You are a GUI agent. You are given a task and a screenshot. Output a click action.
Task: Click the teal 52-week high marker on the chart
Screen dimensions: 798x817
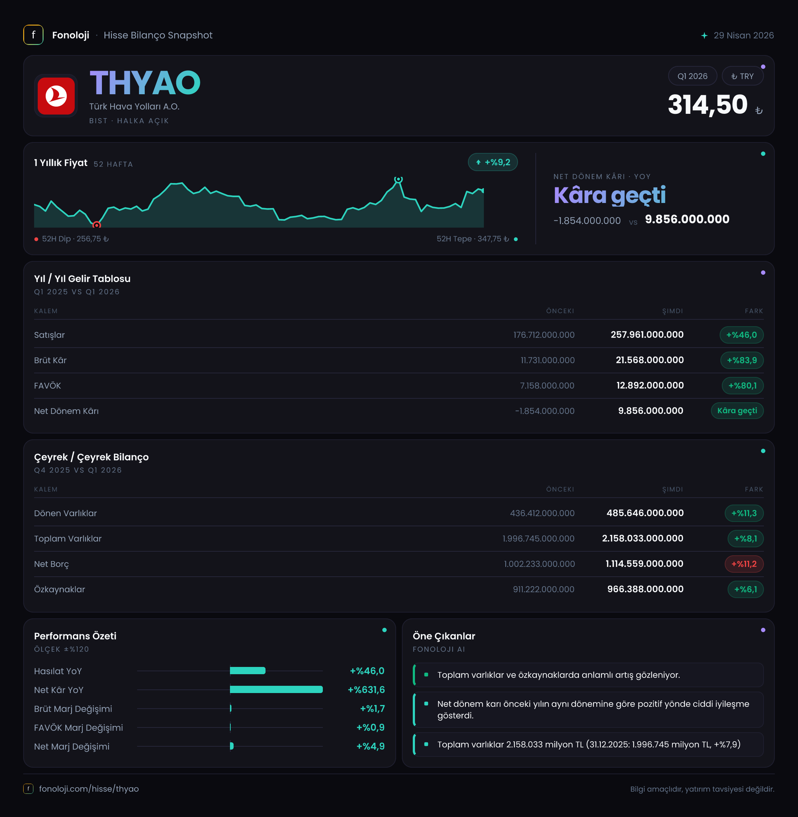point(399,179)
